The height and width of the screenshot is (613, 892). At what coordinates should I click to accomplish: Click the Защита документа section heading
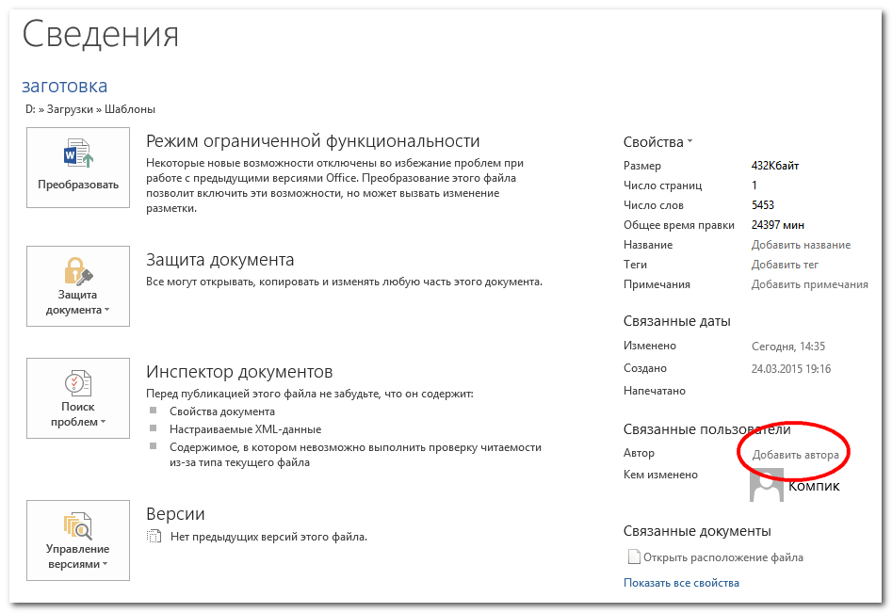pos(220,260)
